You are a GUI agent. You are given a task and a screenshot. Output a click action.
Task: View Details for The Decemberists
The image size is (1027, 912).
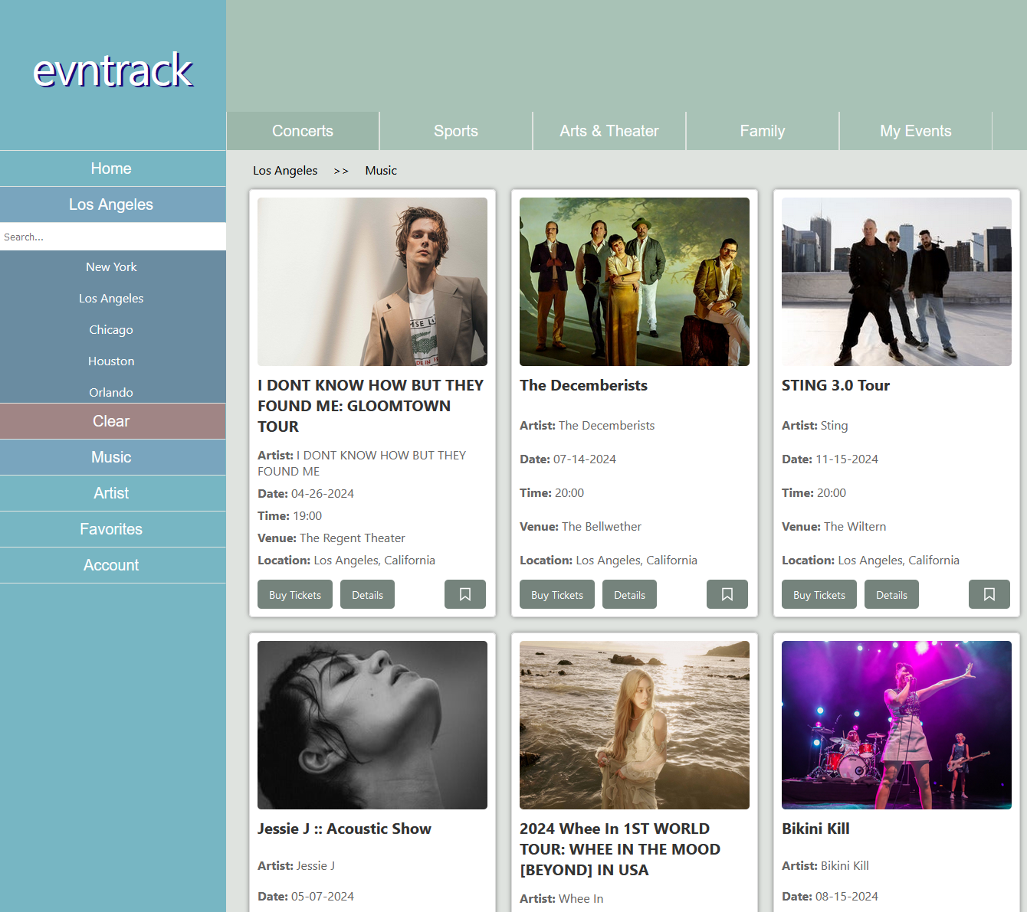click(x=629, y=594)
